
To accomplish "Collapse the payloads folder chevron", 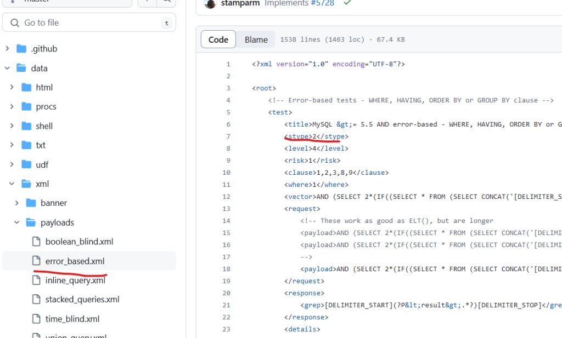I will pos(17,222).
